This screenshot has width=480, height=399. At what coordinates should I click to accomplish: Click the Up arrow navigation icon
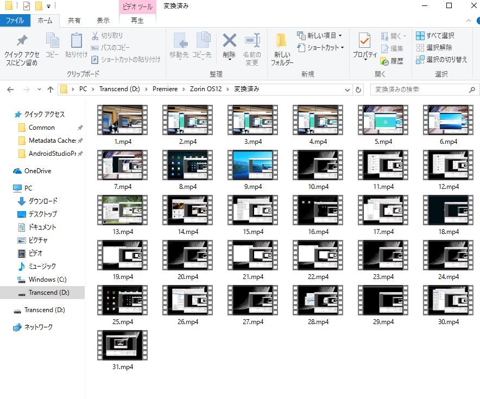pyautogui.click(x=50, y=90)
